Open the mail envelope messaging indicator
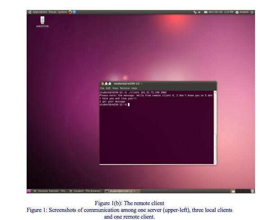Screen dimensions: 260x220 [x=206, y=12]
